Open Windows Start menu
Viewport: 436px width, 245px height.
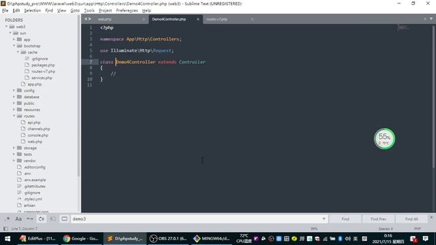pyautogui.click(x=7, y=239)
